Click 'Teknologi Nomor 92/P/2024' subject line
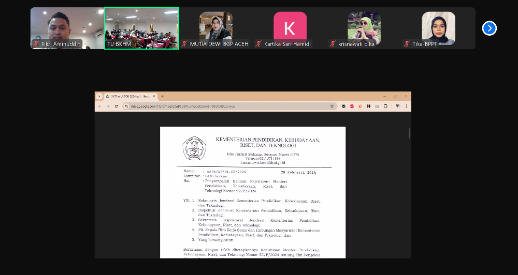Image resolution: width=518 pixels, height=275 pixels. pyautogui.click(x=231, y=191)
